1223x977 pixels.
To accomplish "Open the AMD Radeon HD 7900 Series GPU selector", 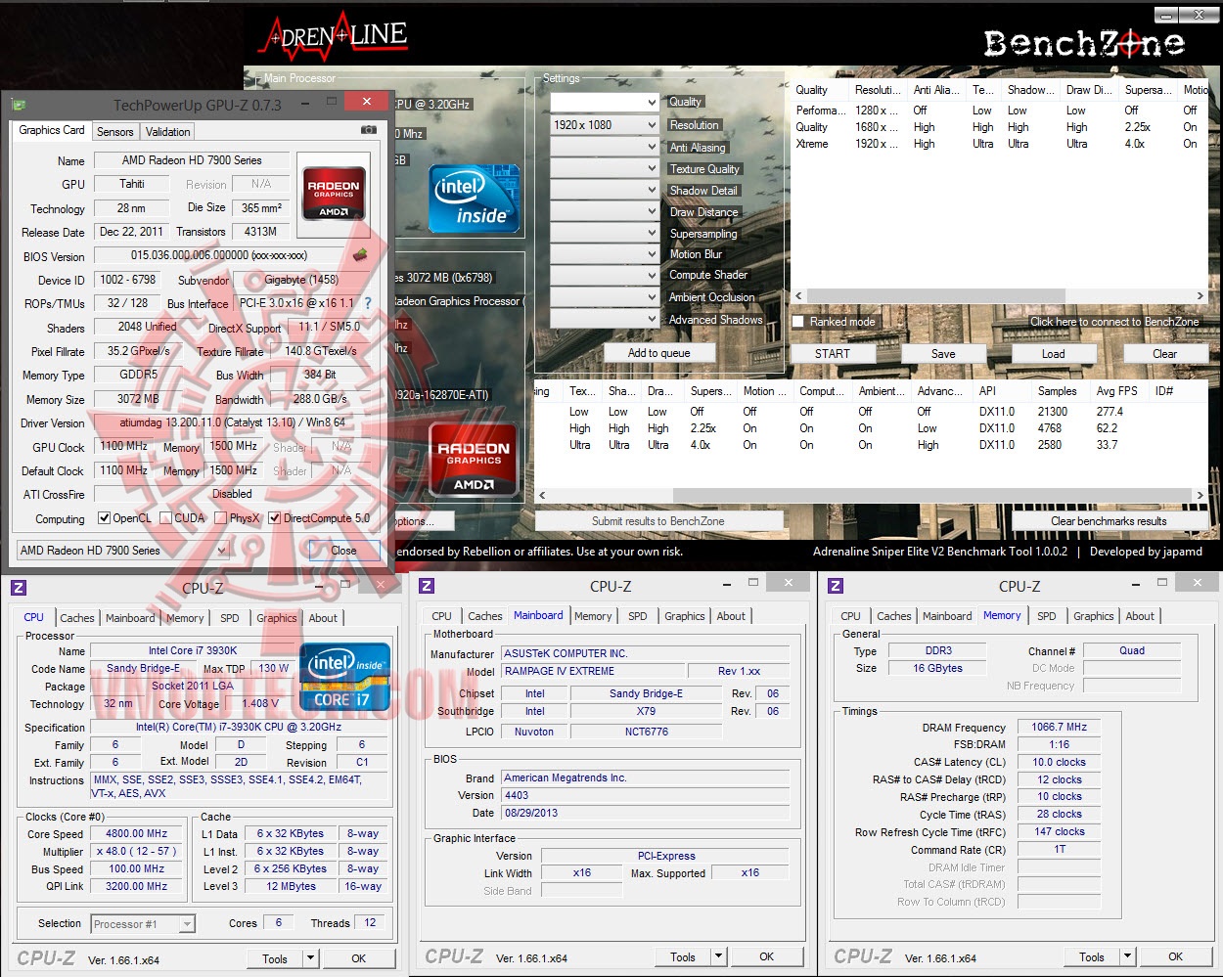I will (123, 551).
